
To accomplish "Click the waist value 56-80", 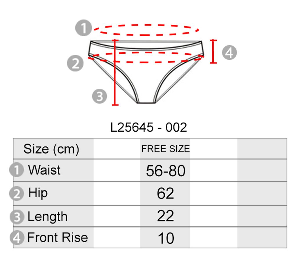I will (x=165, y=171).
